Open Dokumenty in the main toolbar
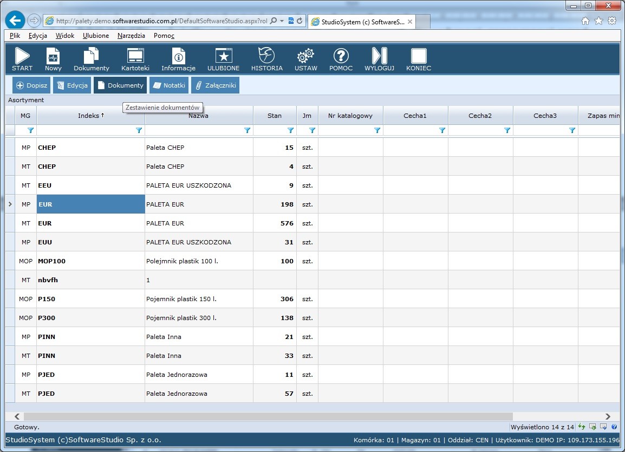 coord(92,59)
